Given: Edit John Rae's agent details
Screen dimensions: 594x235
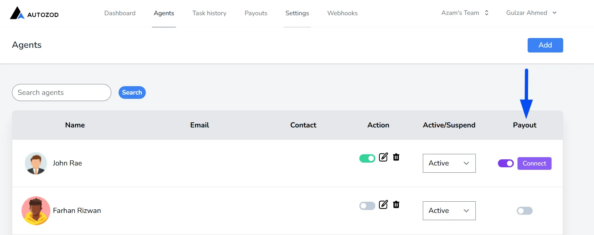Looking at the screenshot, I should (x=383, y=157).
